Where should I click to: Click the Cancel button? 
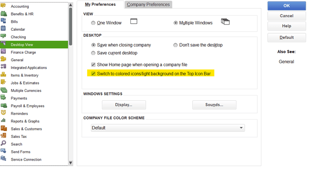(x=287, y=16)
